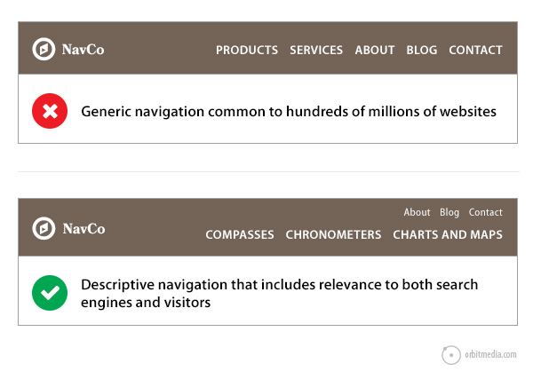Select the uppercase CONTACT menu item
The width and height of the screenshot is (533, 387).
tap(475, 51)
